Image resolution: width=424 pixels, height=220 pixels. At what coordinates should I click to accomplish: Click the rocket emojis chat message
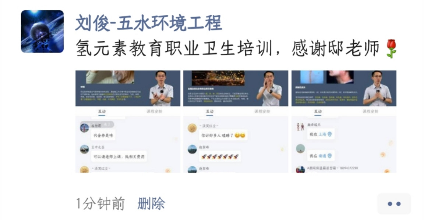tap(220, 156)
